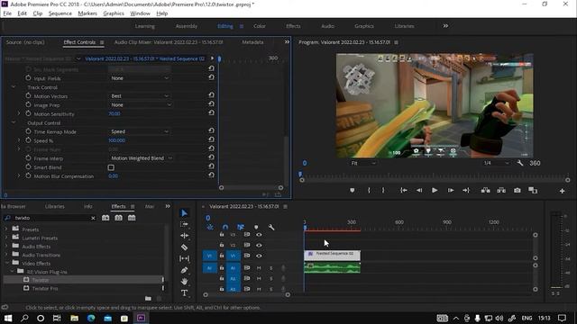Image resolution: width=577 pixels, height=324 pixels.
Task: Switch to the Color workspace
Action: pos(260,26)
